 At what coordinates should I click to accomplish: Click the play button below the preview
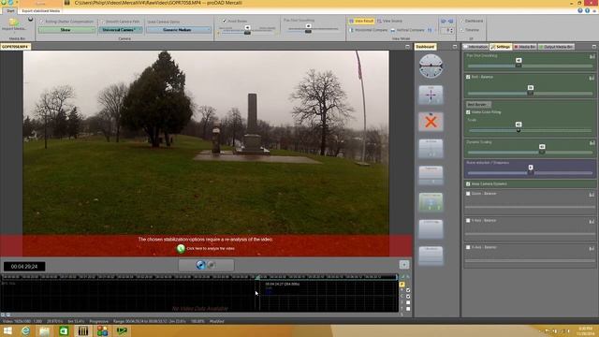(x=200, y=265)
